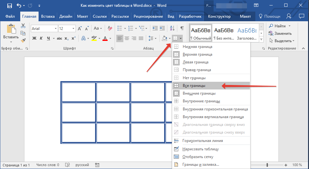Image resolution: width=309 pixels, height=169 pixels.
Task: Click the Clear Formatting eraser icon
Action: [x=111, y=28]
